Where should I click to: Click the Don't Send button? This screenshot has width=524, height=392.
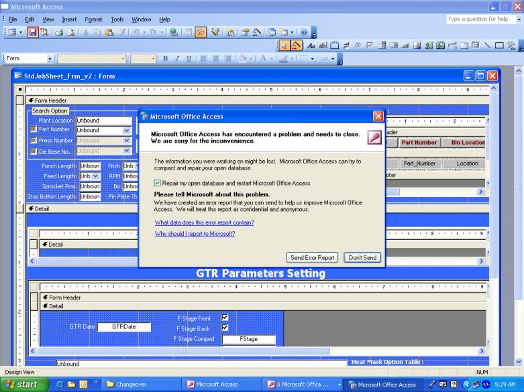(362, 257)
